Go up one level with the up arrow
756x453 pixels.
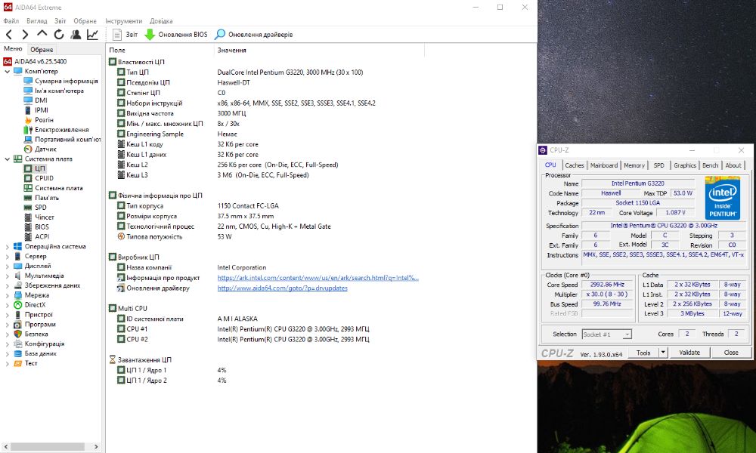point(42,34)
